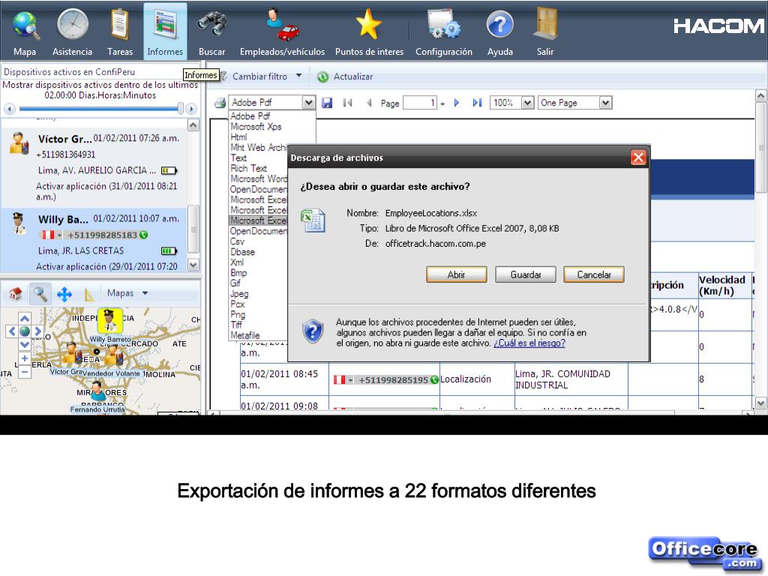The image size is (768, 576).
Task: Open the Configuración gear icon
Action: click(444, 25)
